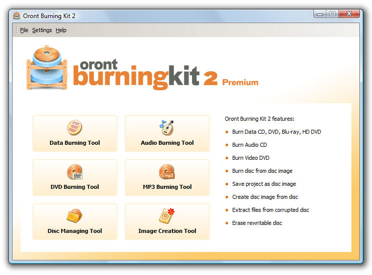This screenshot has width=372, height=275.
Task: Click 'Save project as disc image' text
Action: pyautogui.click(x=264, y=184)
